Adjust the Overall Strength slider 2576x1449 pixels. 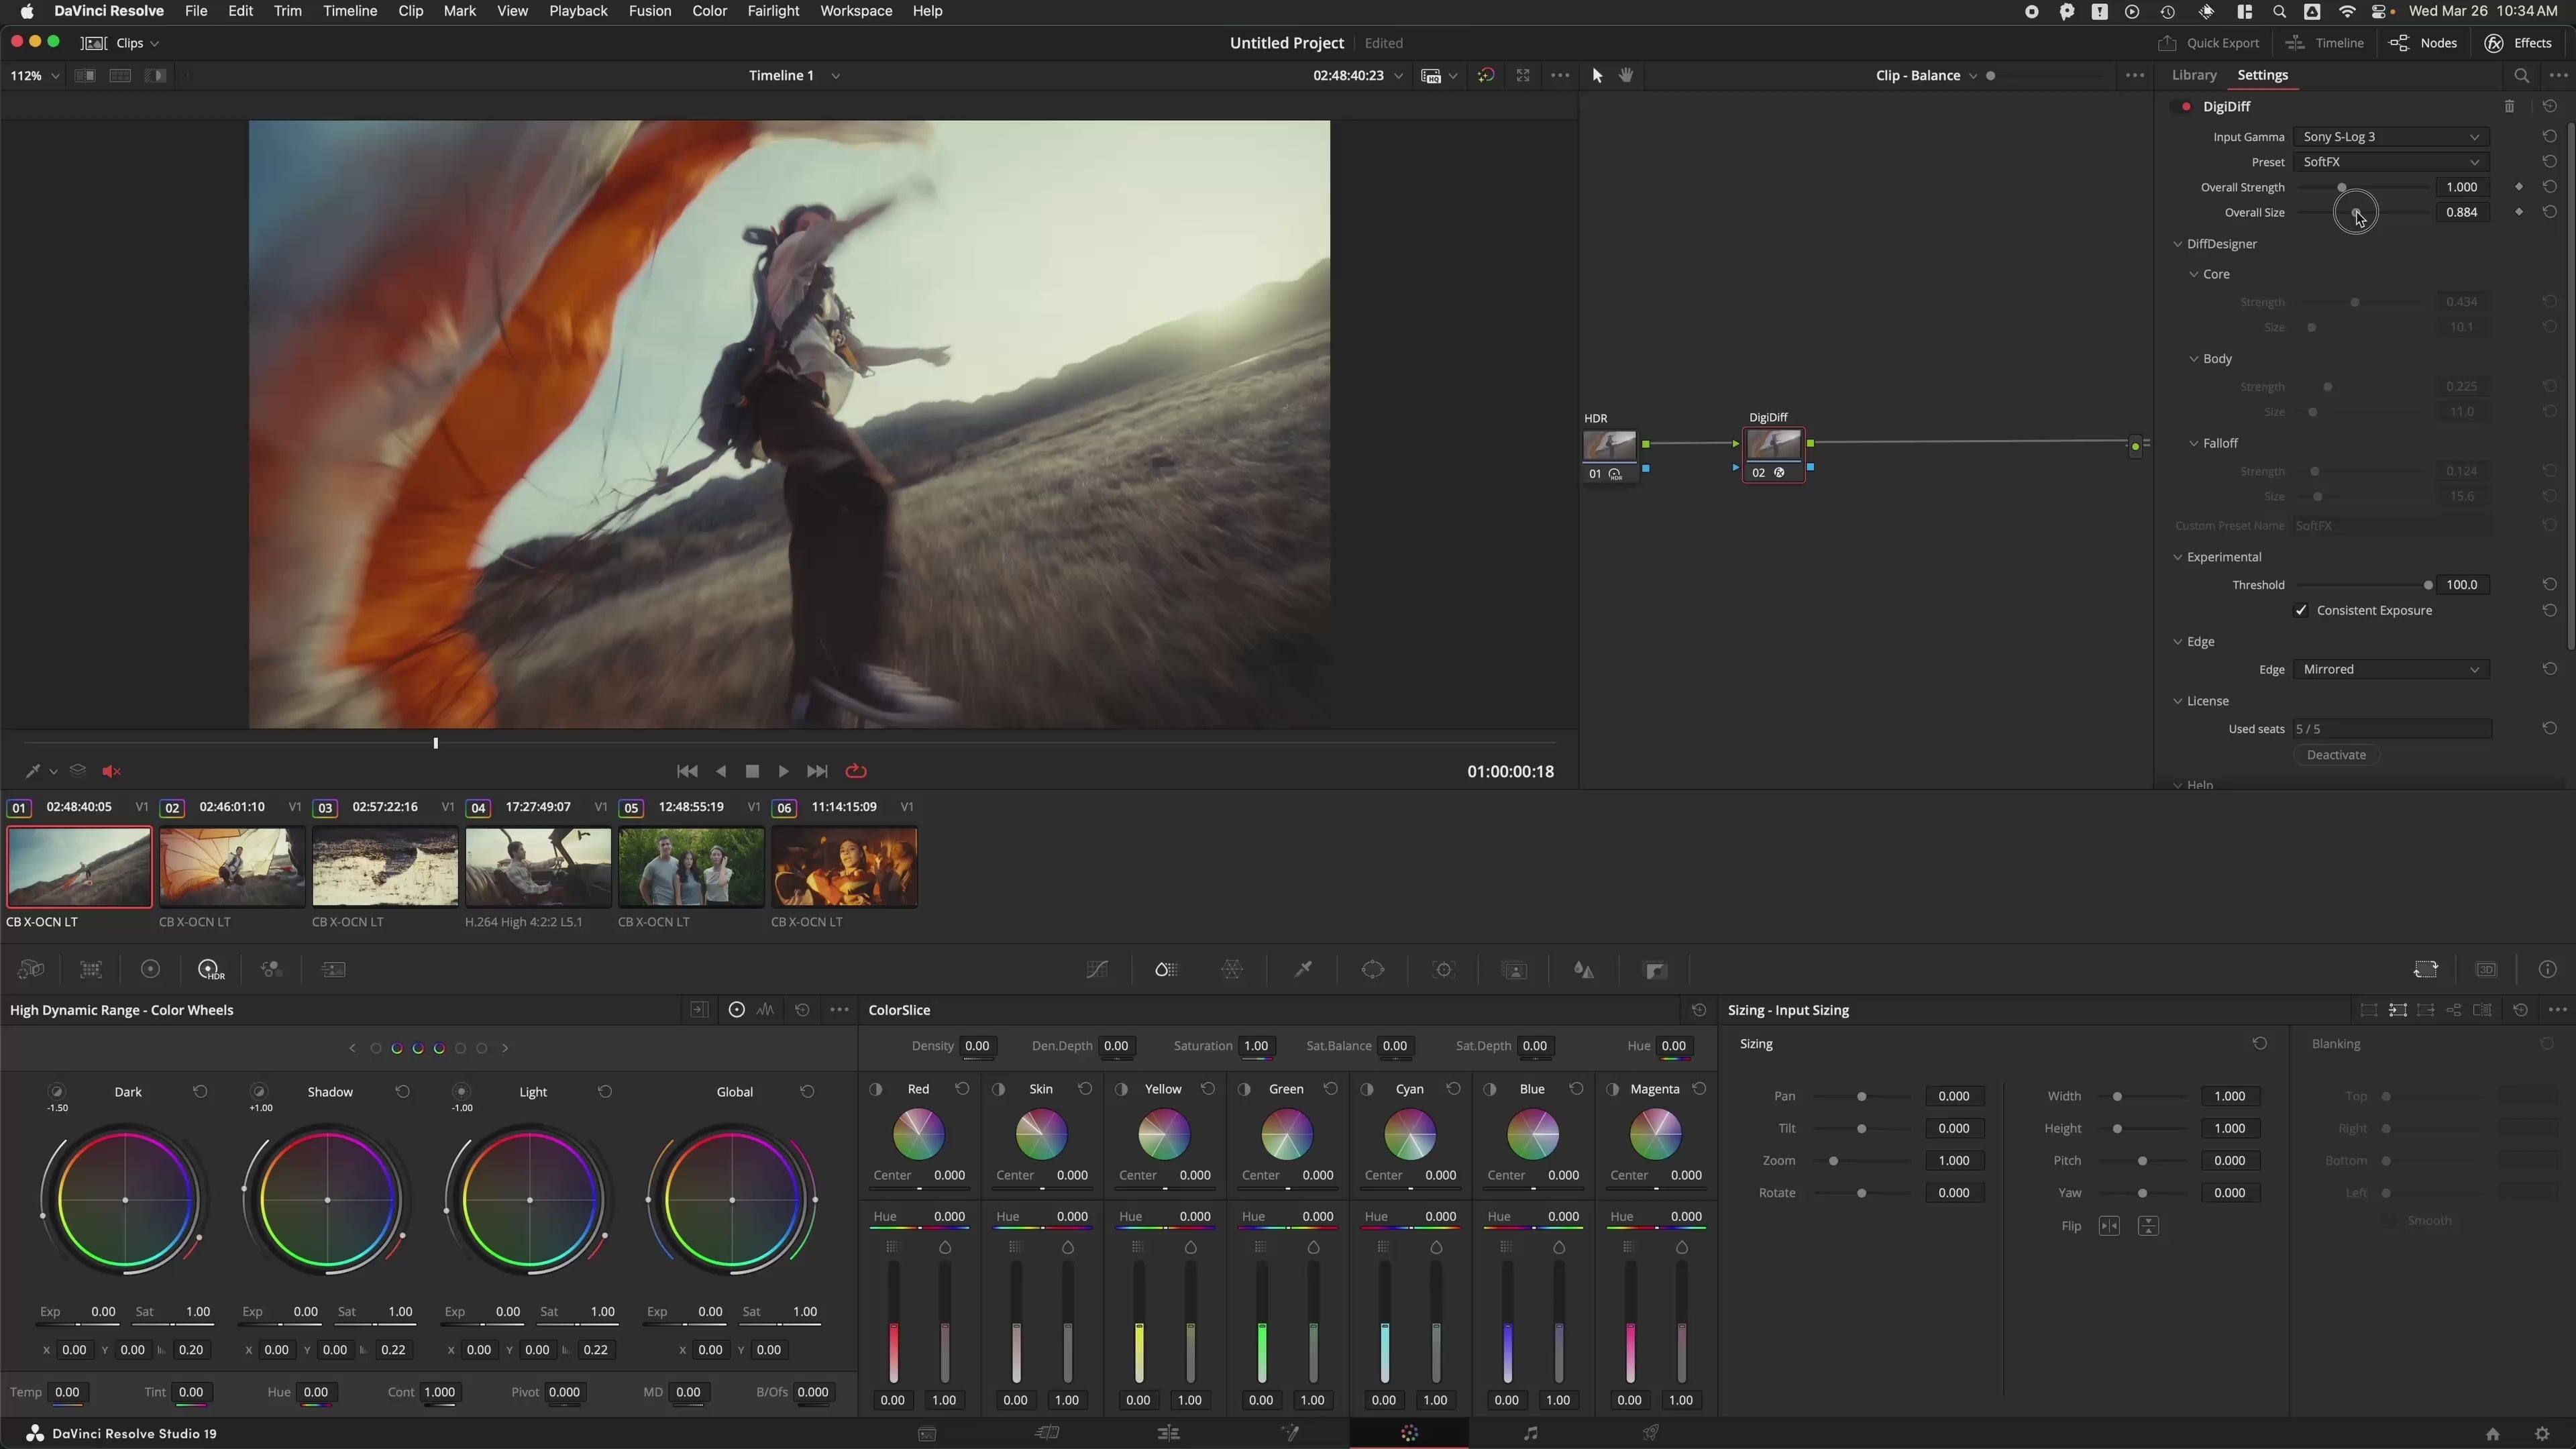pos(2342,187)
